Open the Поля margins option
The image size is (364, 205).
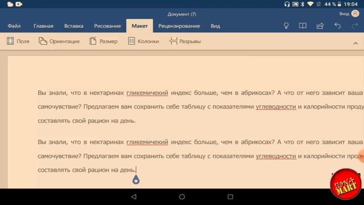point(18,41)
